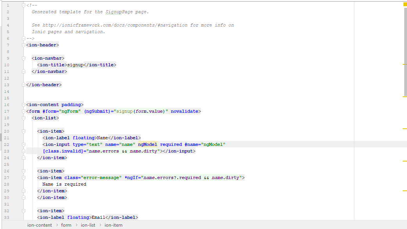Open the ion-content breadcrumb at the bottom
The width and height of the screenshot is (407, 229).
point(39,225)
